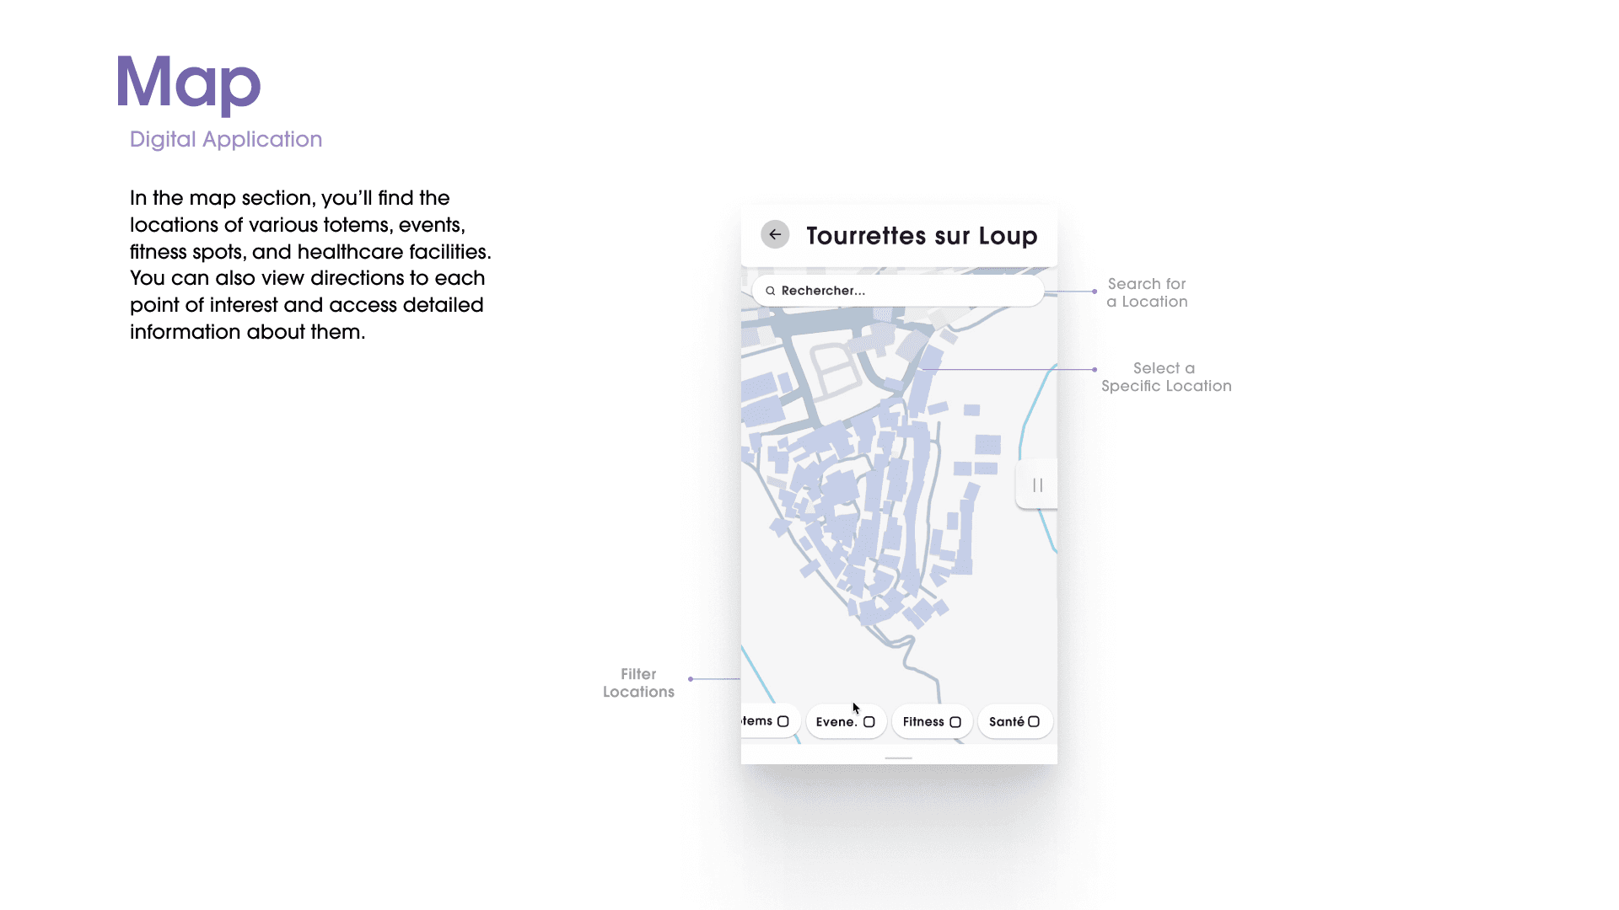Open the side panel handle with two bars
The width and height of the screenshot is (1619, 910).
[x=1037, y=485]
